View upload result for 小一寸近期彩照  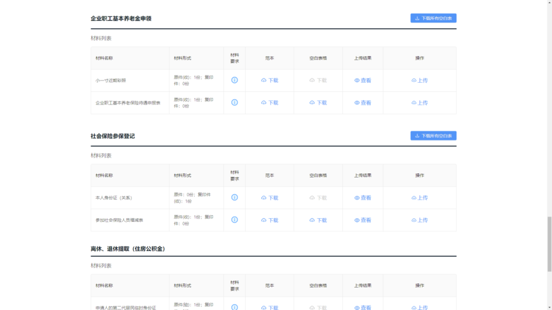(x=362, y=81)
